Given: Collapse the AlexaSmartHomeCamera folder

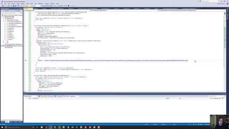Looking at the screenshot, I should [x=4, y=20].
